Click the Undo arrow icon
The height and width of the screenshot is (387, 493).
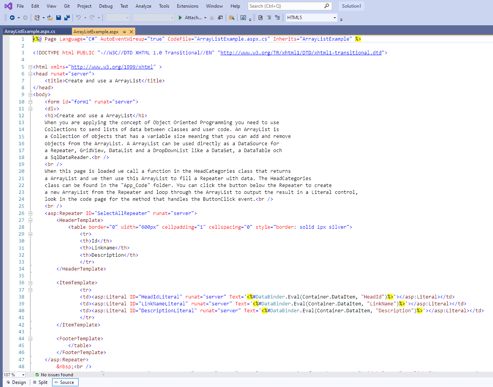point(79,18)
